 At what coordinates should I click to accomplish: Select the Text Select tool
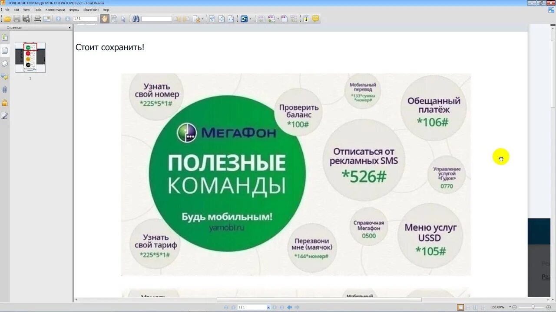point(114,19)
